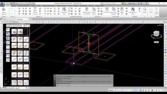Viewport: 167px width, 94px height.
Task: Click the Select Mode button
Action: (157, 11)
